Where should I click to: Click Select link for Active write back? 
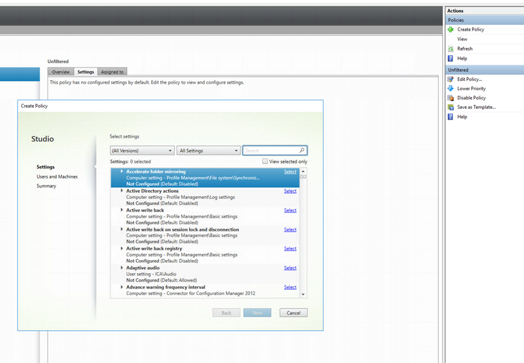pos(290,211)
